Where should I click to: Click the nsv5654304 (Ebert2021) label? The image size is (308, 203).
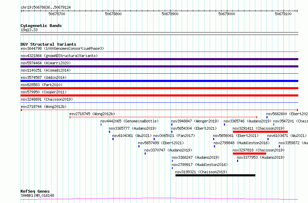[194, 128]
